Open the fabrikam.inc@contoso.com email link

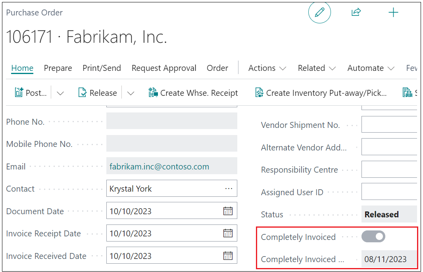pos(159,167)
